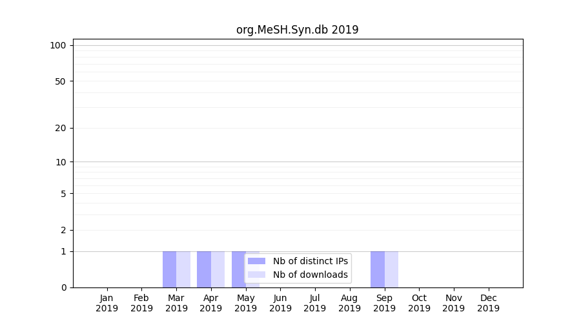
Task: Click the 0 y-axis tick label
Action: click(x=63, y=287)
